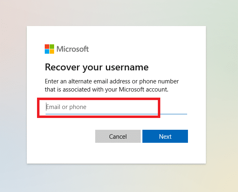Click the green square in Microsoft logo

point(52,47)
